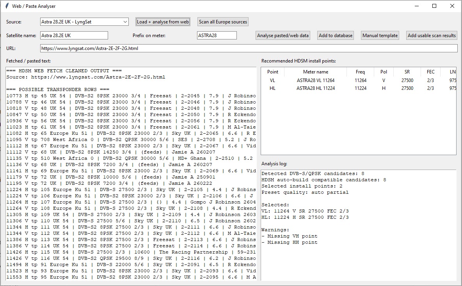The width and height of the screenshot is (462, 286).
Task: Click the row starting 10847 V tp 50
Action: point(131,114)
